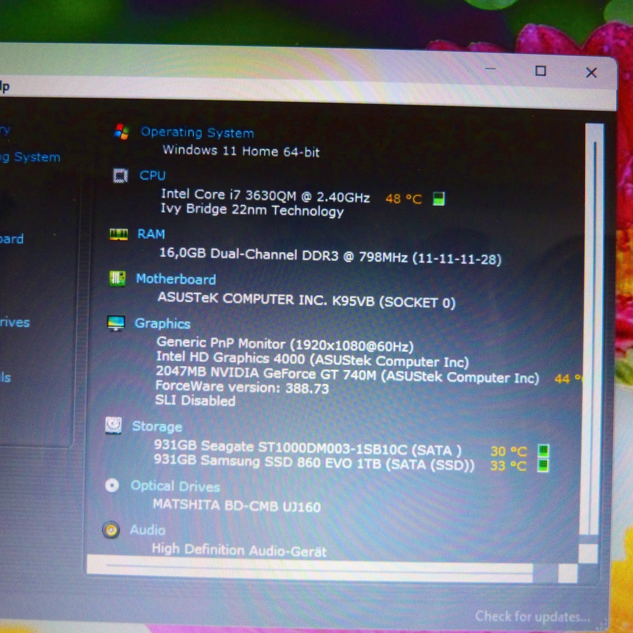Click the RAM module icon

click(118, 234)
